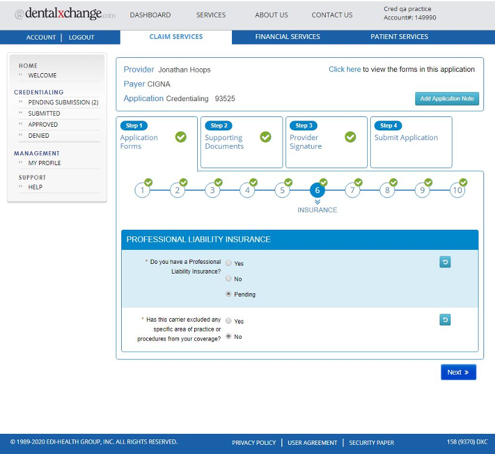Click reset icon for carrier exclusion question

coord(444,320)
